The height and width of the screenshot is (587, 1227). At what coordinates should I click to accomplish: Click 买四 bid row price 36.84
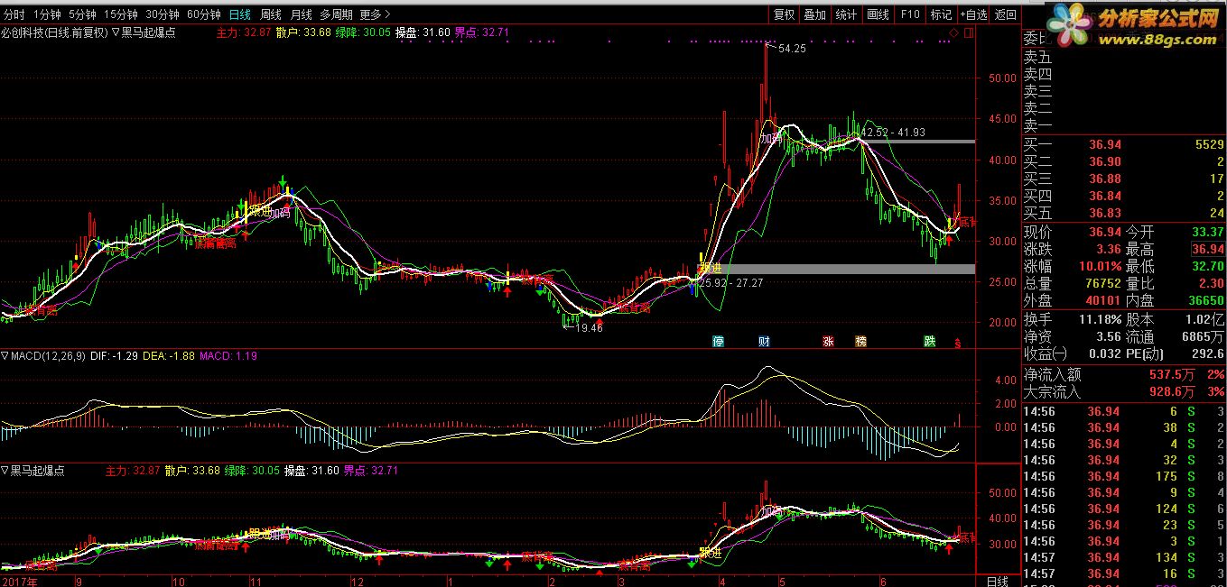tap(1105, 196)
